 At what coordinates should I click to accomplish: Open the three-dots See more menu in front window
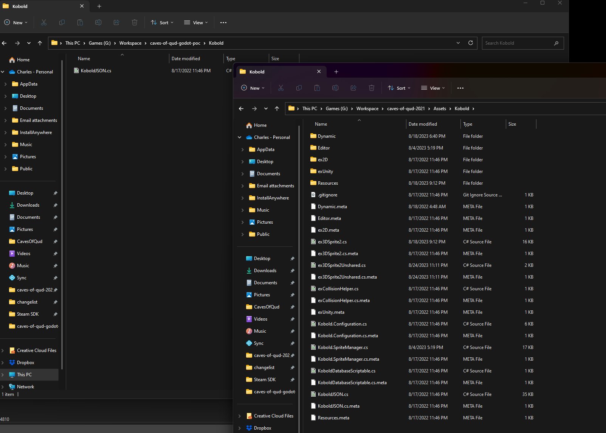pyautogui.click(x=460, y=88)
